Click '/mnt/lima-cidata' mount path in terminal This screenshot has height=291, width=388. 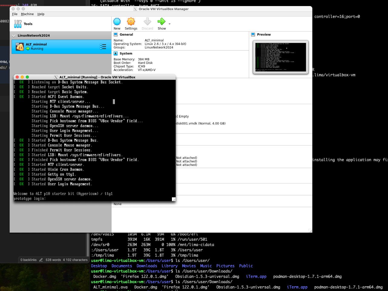(196, 245)
